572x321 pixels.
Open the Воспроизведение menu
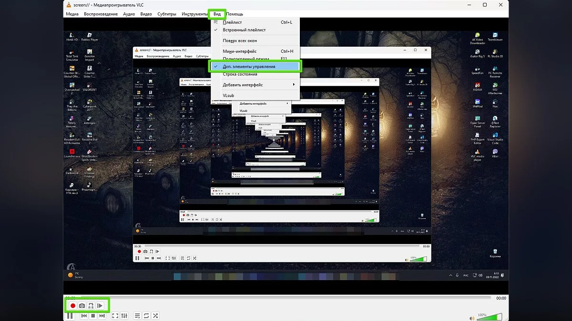click(x=101, y=14)
